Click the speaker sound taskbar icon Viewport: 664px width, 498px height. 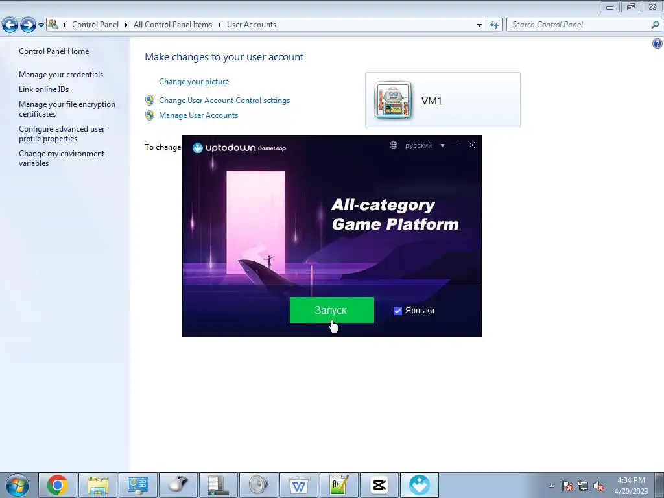coord(259,485)
